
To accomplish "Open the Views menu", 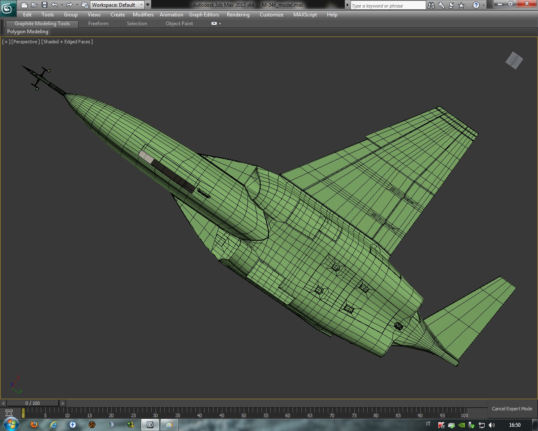I will click(x=94, y=15).
